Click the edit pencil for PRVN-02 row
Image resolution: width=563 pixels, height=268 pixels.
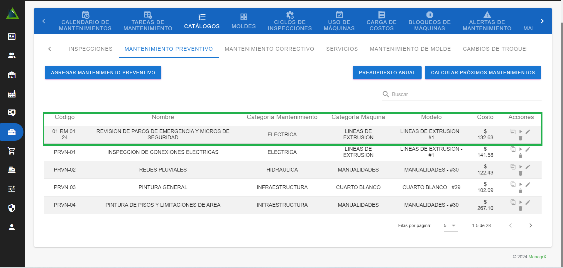click(x=528, y=167)
